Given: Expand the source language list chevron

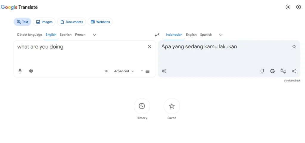Looking at the screenshot, I should tap(94, 35).
